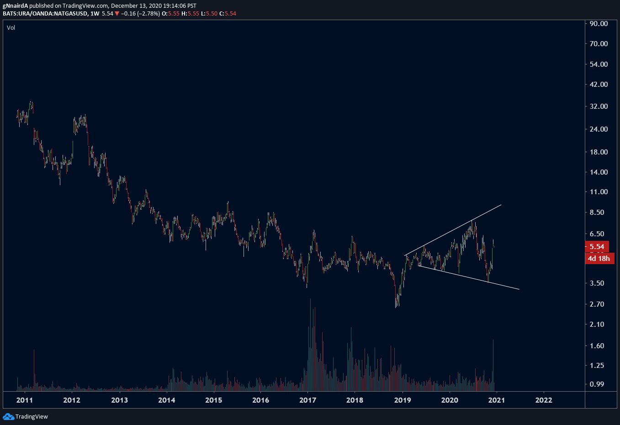Screen dimensions: 620x425
Task: Click the 42.00 price axis label
Action: click(599, 85)
